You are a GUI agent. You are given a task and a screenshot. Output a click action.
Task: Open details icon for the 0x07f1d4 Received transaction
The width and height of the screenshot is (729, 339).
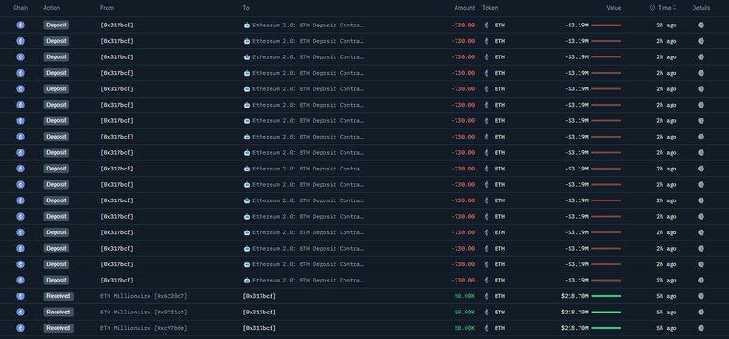(x=701, y=312)
